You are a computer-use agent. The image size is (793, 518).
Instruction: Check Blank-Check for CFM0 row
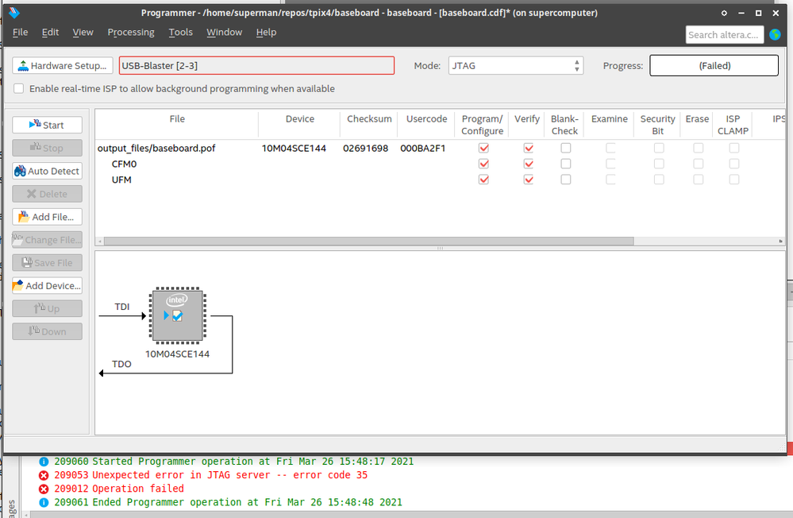(x=565, y=164)
